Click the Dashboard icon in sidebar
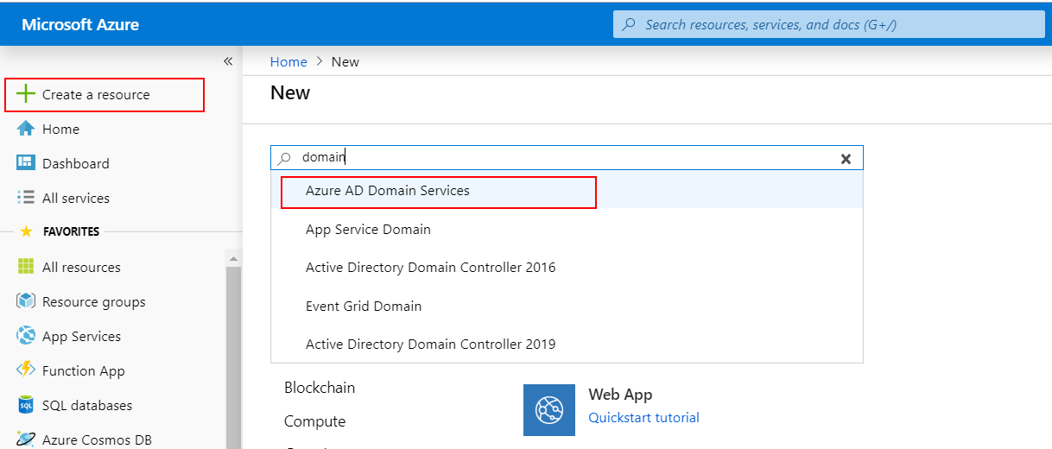Viewport: 1052px width, 449px height. click(x=26, y=163)
